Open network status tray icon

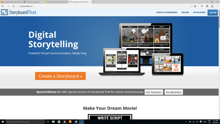point(194,122)
